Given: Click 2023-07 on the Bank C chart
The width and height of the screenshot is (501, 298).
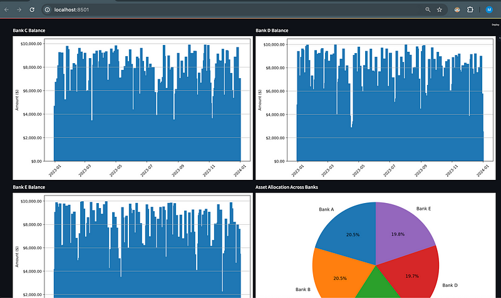Looking at the screenshot, I should 145,171.
